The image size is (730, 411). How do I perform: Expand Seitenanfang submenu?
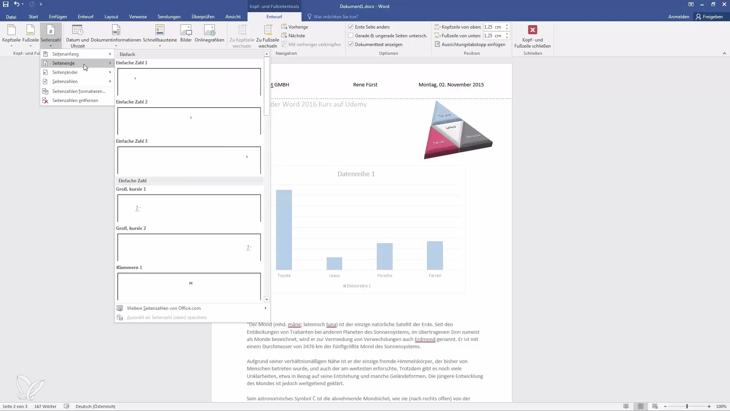click(x=77, y=54)
